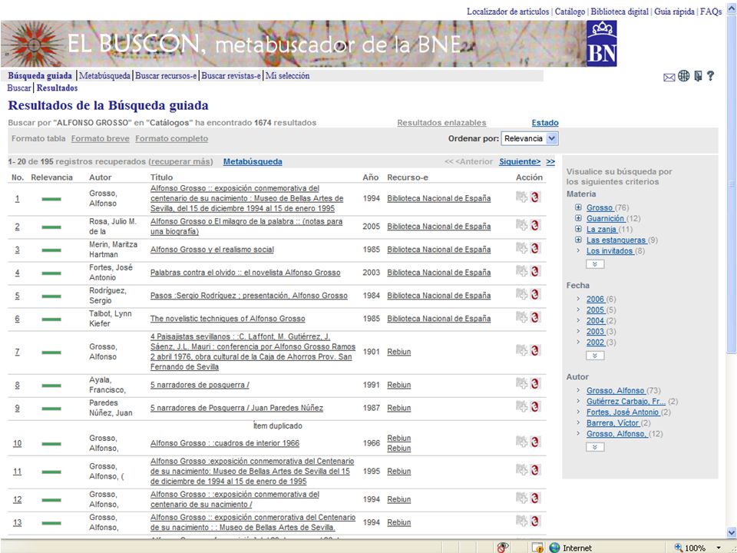The image size is (737, 553).
Task: Click red e icon for result 11
Action: 535,470
